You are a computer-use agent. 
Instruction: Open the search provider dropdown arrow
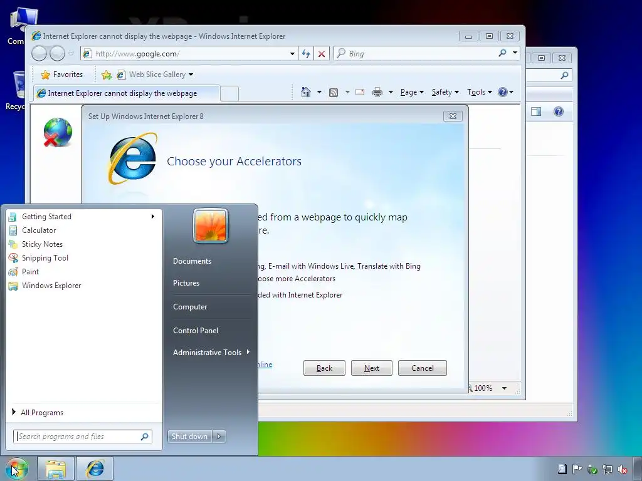[x=515, y=53]
